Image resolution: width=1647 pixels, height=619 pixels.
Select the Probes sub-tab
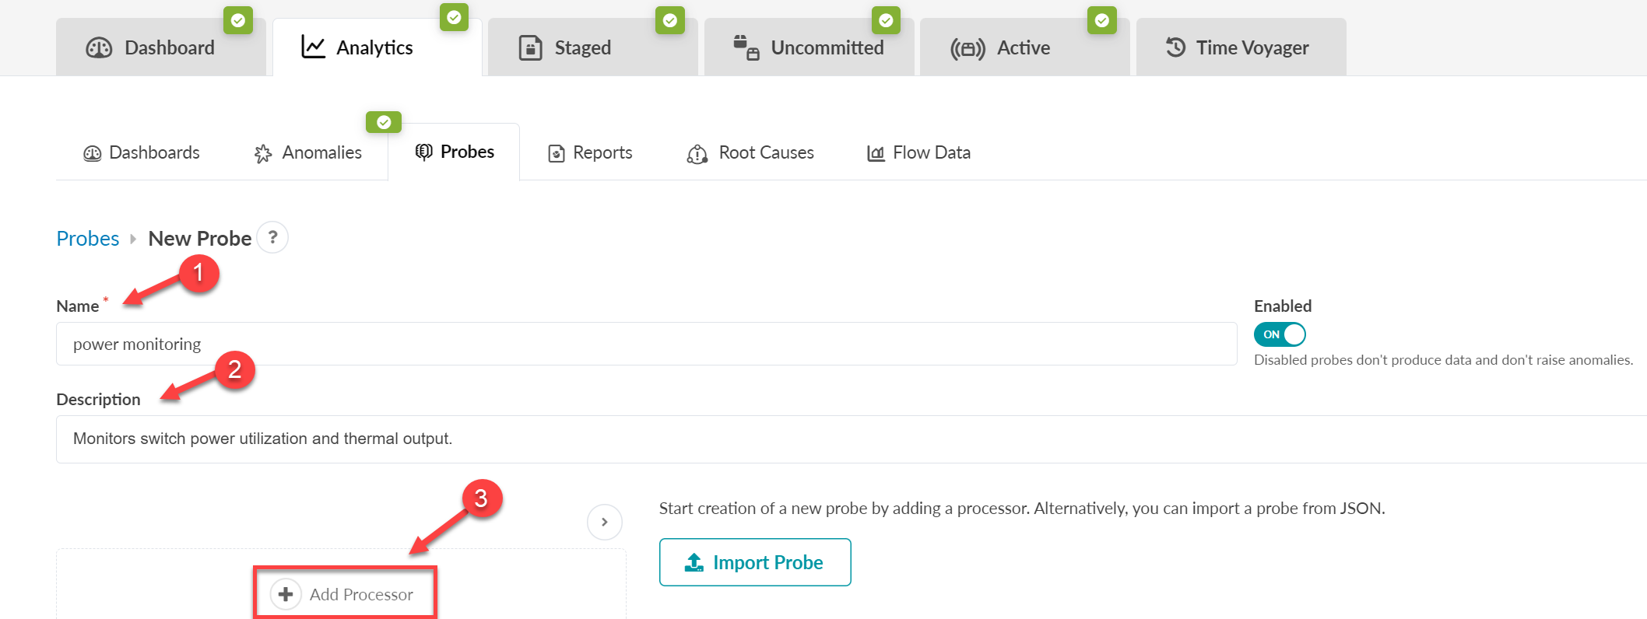[x=455, y=152]
